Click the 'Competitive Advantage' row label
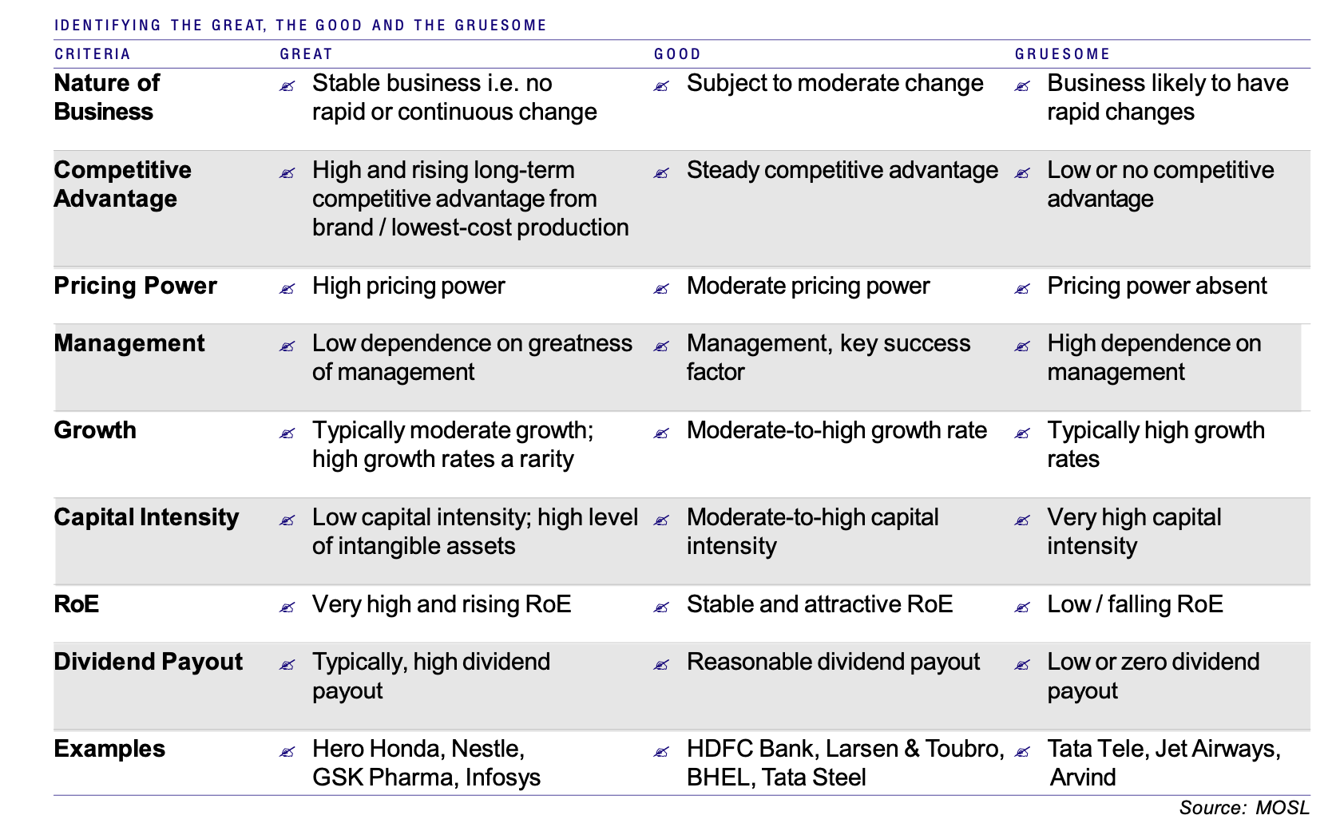The height and width of the screenshot is (827, 1340). tap(122, 184)
